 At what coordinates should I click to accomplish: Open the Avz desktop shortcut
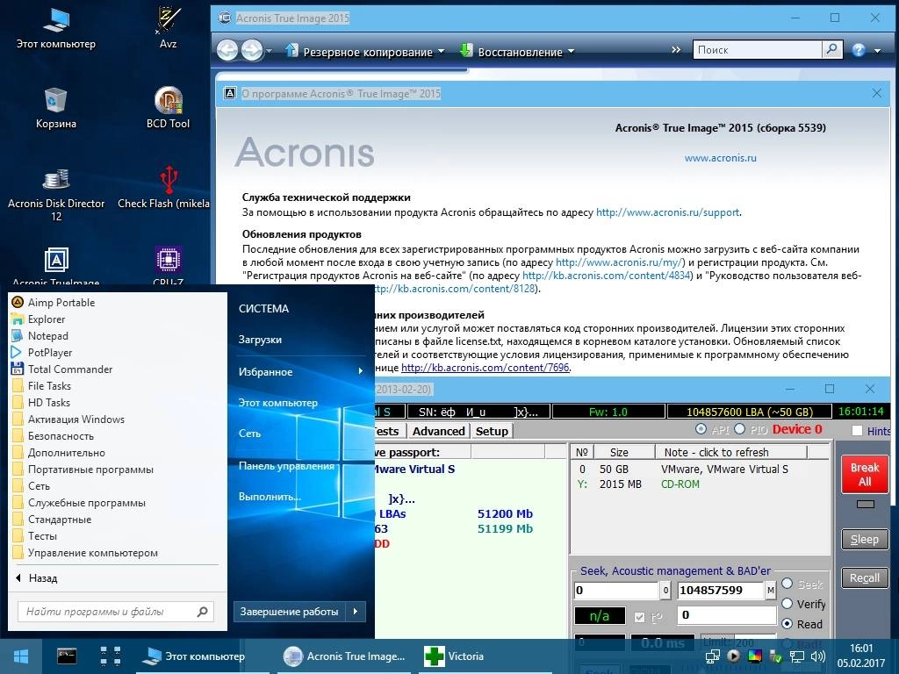point(168,28)
